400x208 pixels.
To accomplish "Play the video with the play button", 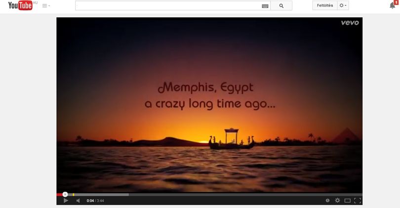I will pyautogui.click(x=66, y=201).
